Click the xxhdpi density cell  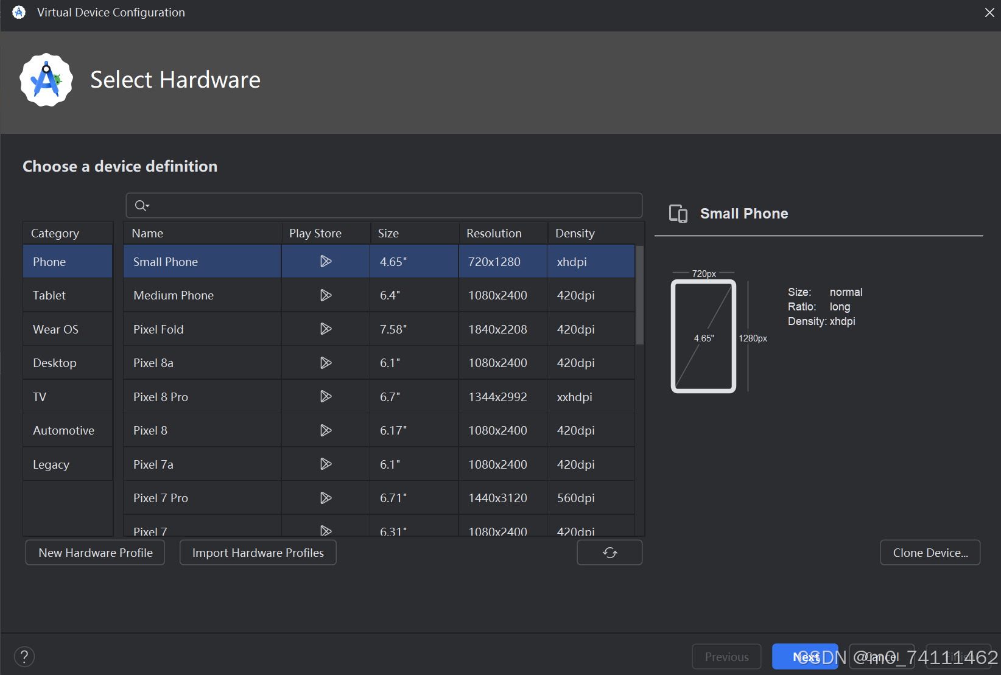click(591, 397)
